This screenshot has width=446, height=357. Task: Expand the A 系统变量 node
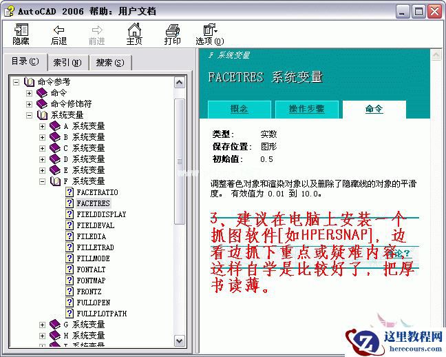[x=42, y=127]
